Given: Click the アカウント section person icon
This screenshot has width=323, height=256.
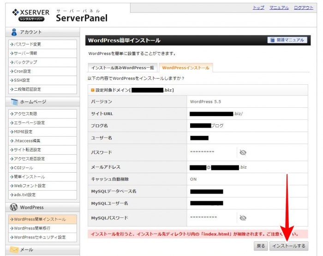Looking at the screenshot, I should [14, 32].
